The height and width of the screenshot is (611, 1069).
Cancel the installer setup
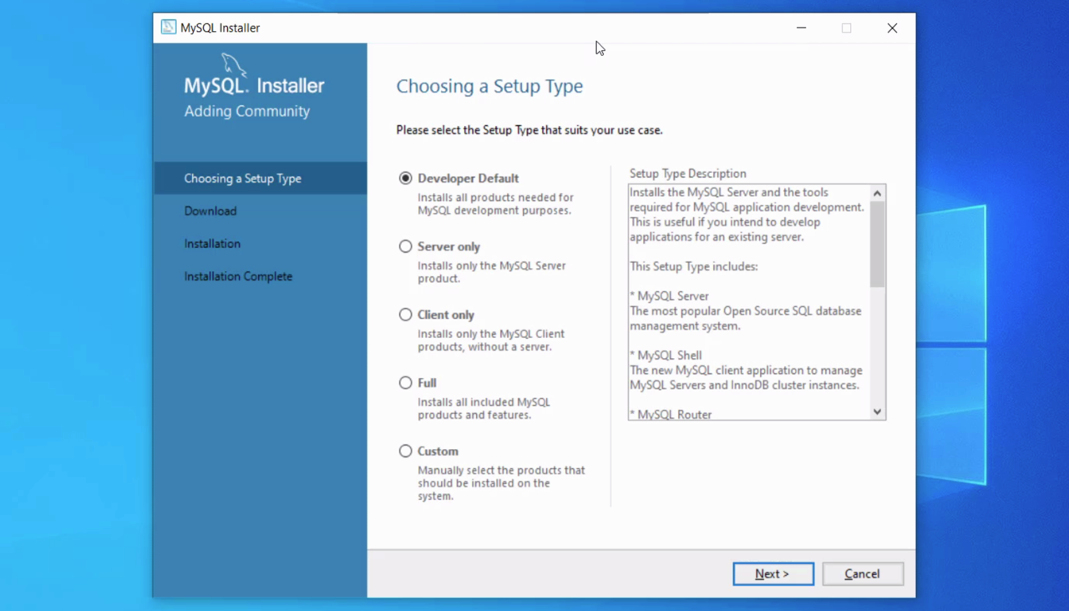(x=862, y=573)
